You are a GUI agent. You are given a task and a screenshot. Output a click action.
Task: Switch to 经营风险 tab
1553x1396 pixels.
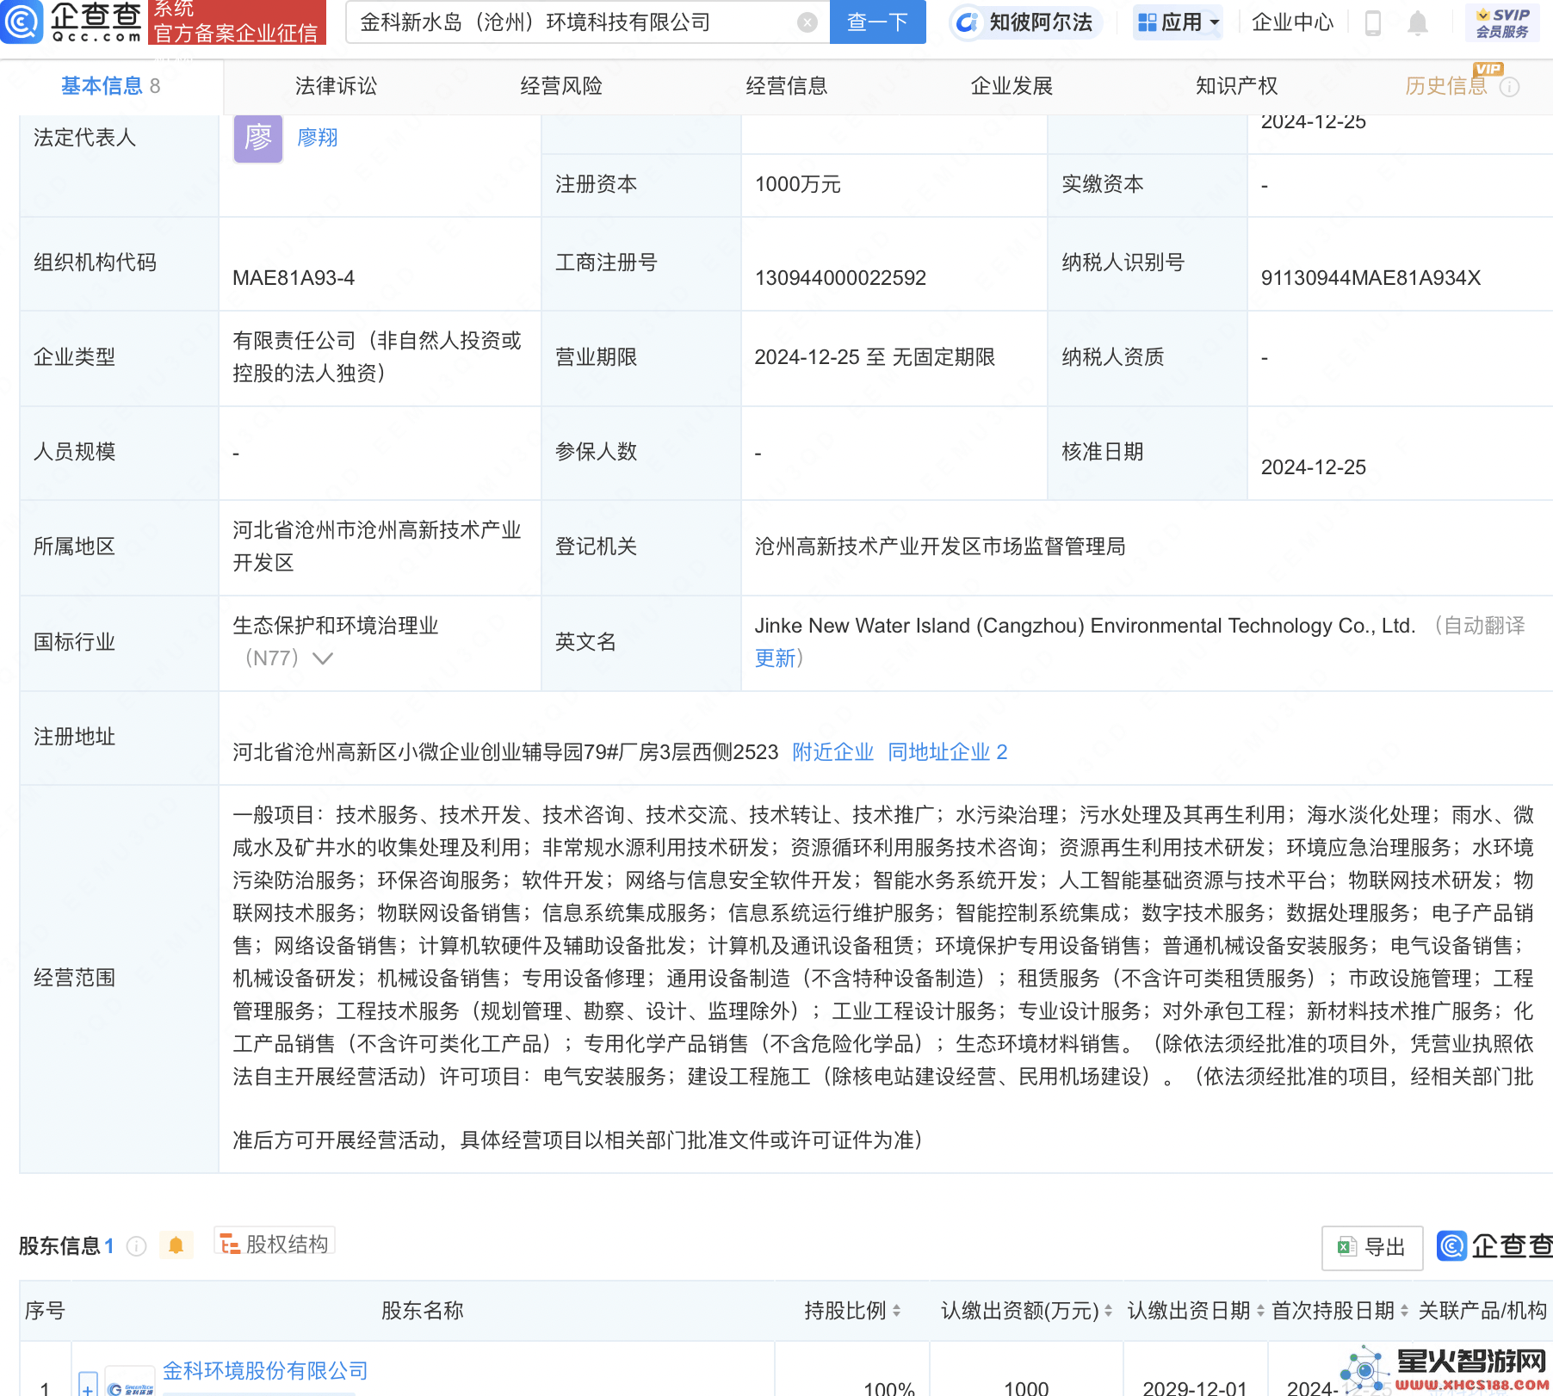561,86
